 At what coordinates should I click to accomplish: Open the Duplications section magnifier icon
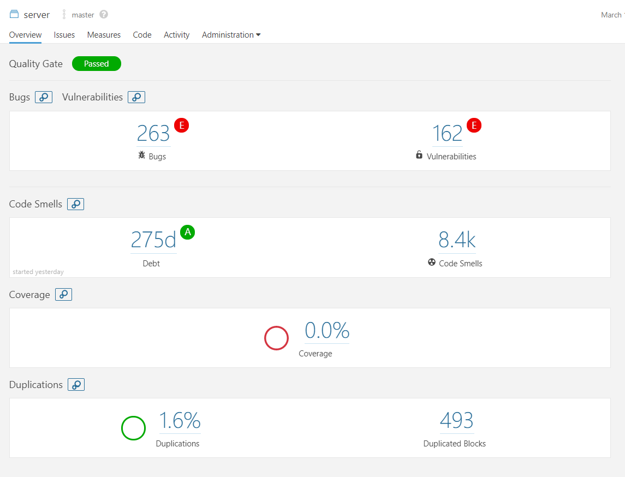pos(76,385)
